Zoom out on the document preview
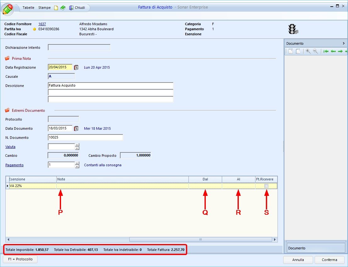This screenshot has width=348, height=267. 315,51
